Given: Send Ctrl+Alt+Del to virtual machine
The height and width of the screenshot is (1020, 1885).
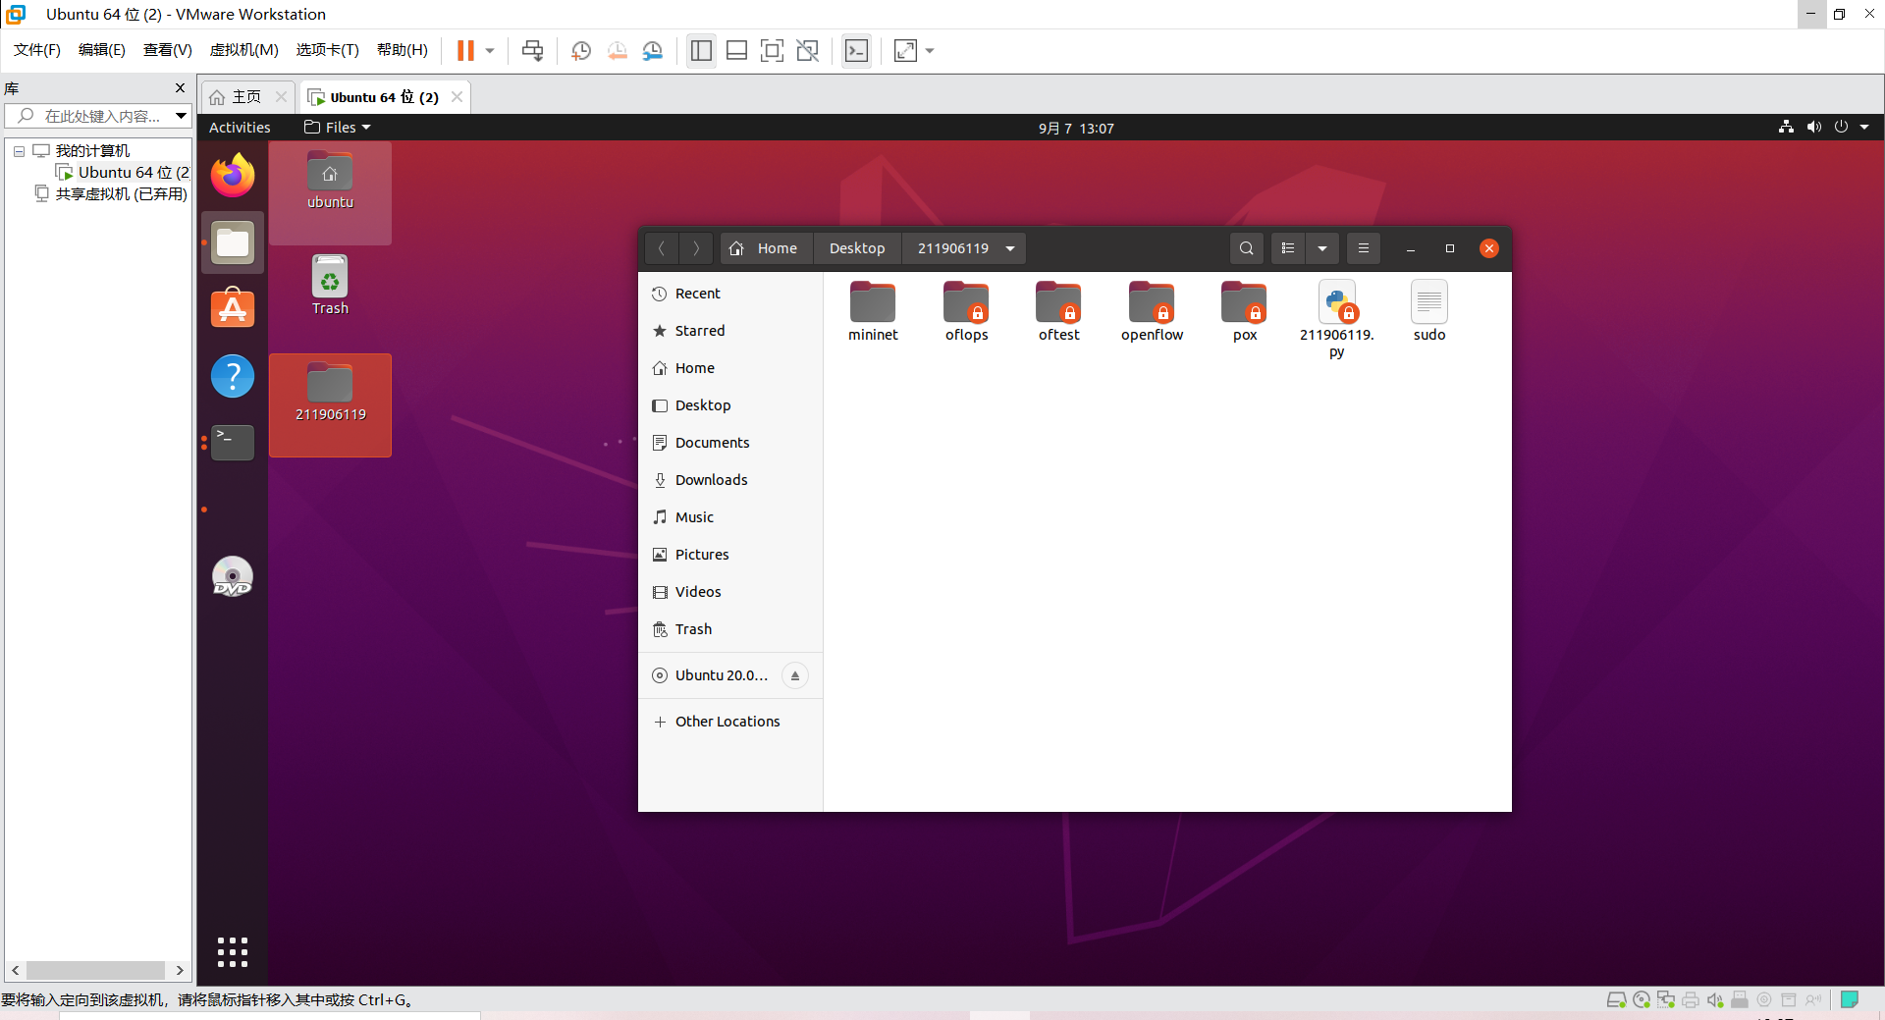Looking at the screenshot, I should pos(532,50).
